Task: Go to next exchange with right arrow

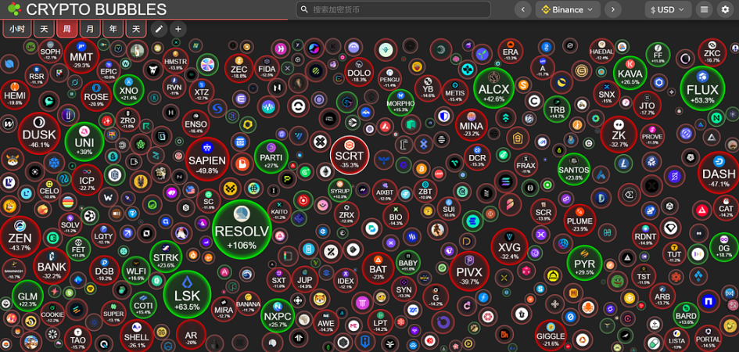Action: coord(613,9)
